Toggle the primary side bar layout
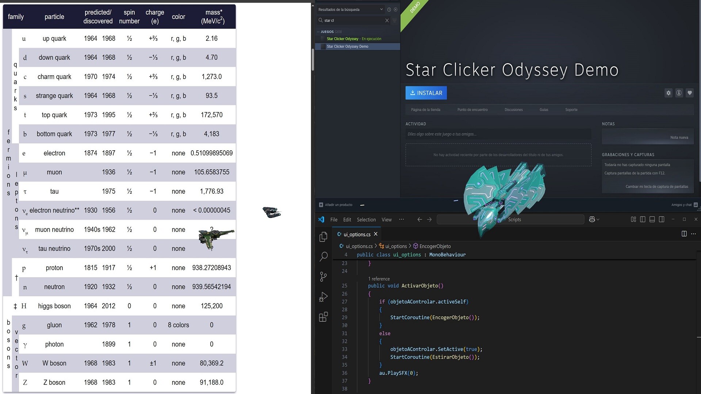701x394 pixels. (x=643, y=219)
